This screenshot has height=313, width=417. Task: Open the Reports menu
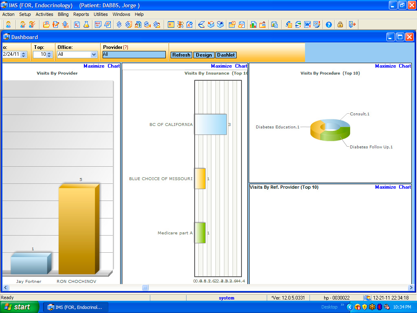click(x=81, y=14)
